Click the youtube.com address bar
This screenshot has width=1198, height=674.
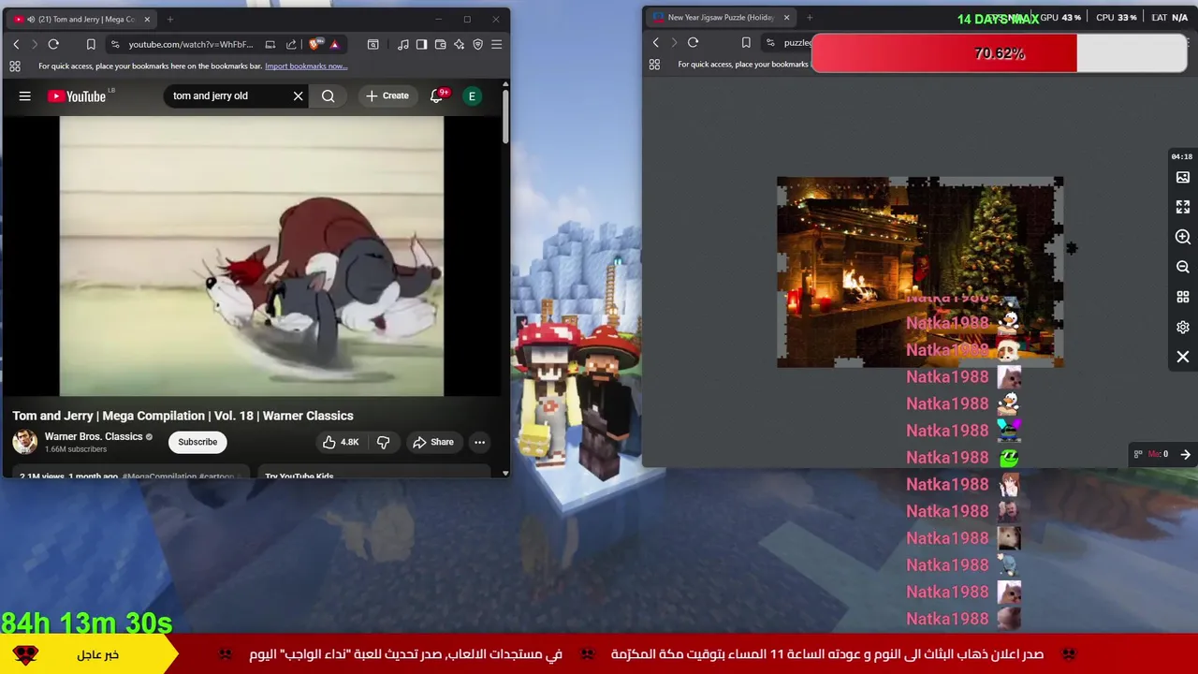coord(191,44)
